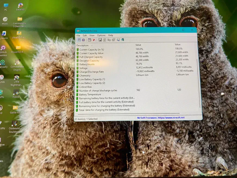Open the NirSoft Freeware website link
Screen dimensions: 237x178
[161, 118]
